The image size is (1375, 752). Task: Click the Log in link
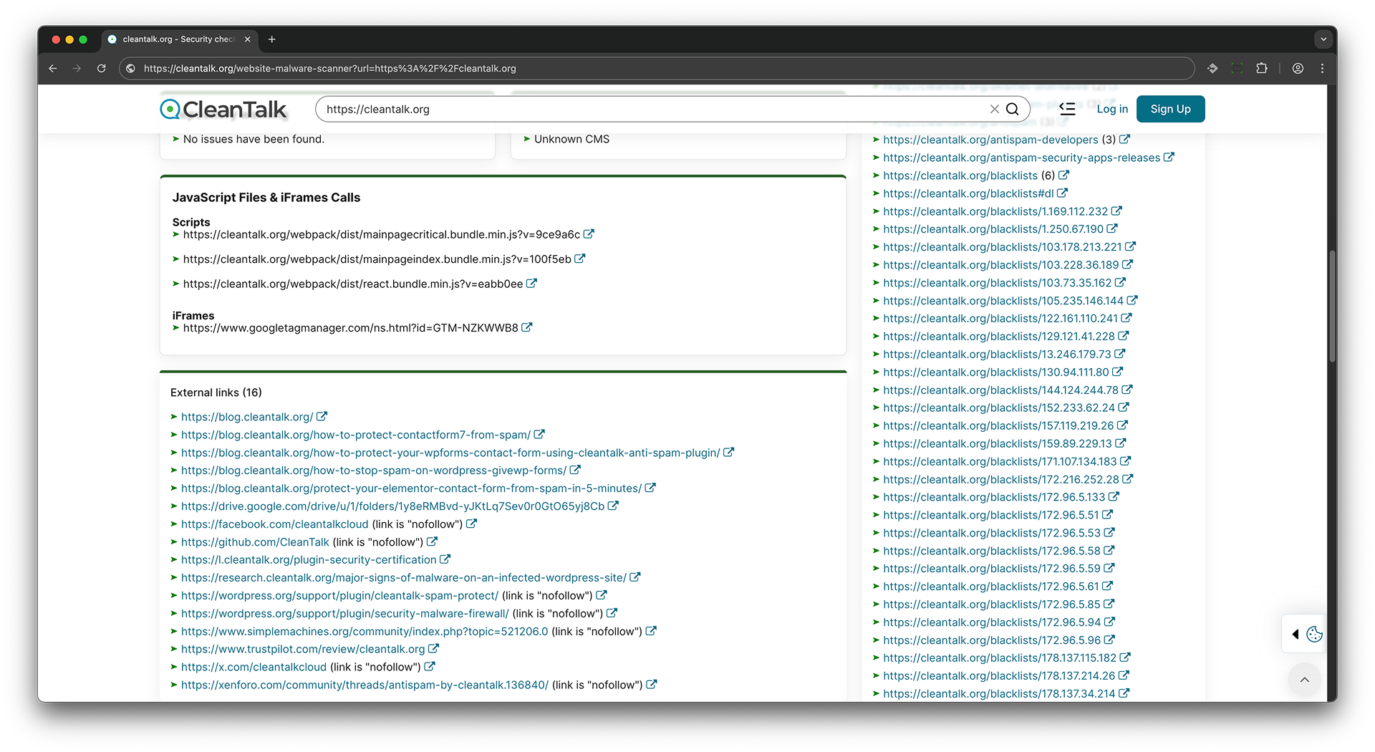[x=1112, y=109]
